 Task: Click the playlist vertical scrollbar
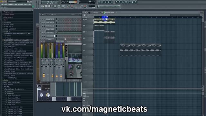203,51
